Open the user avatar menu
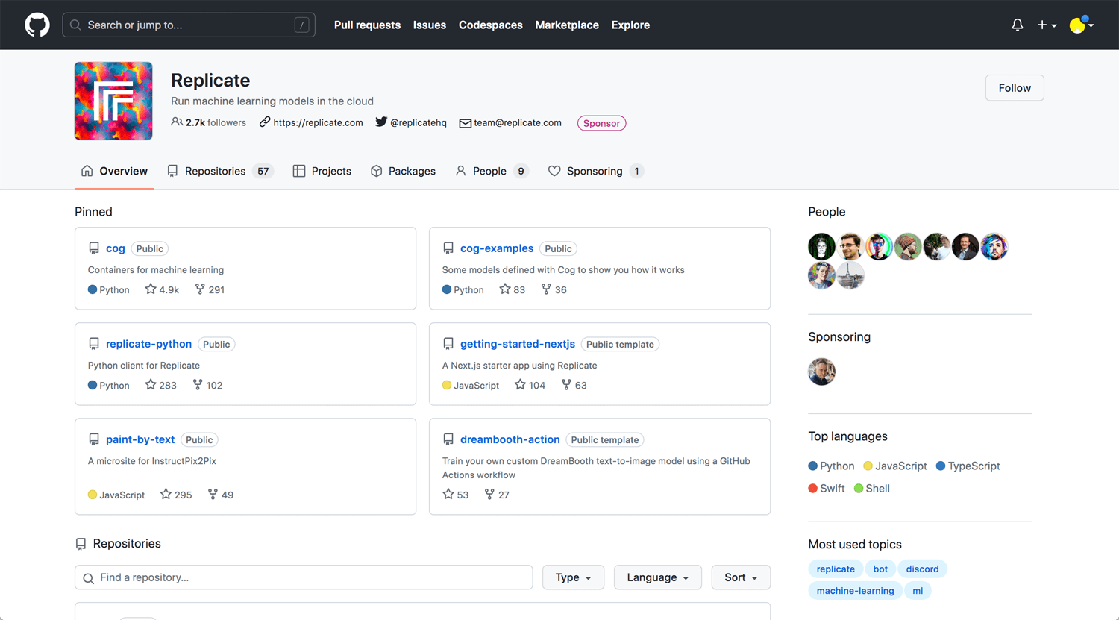Viewport: 1119px width, 620px height. pos(1082,25)
